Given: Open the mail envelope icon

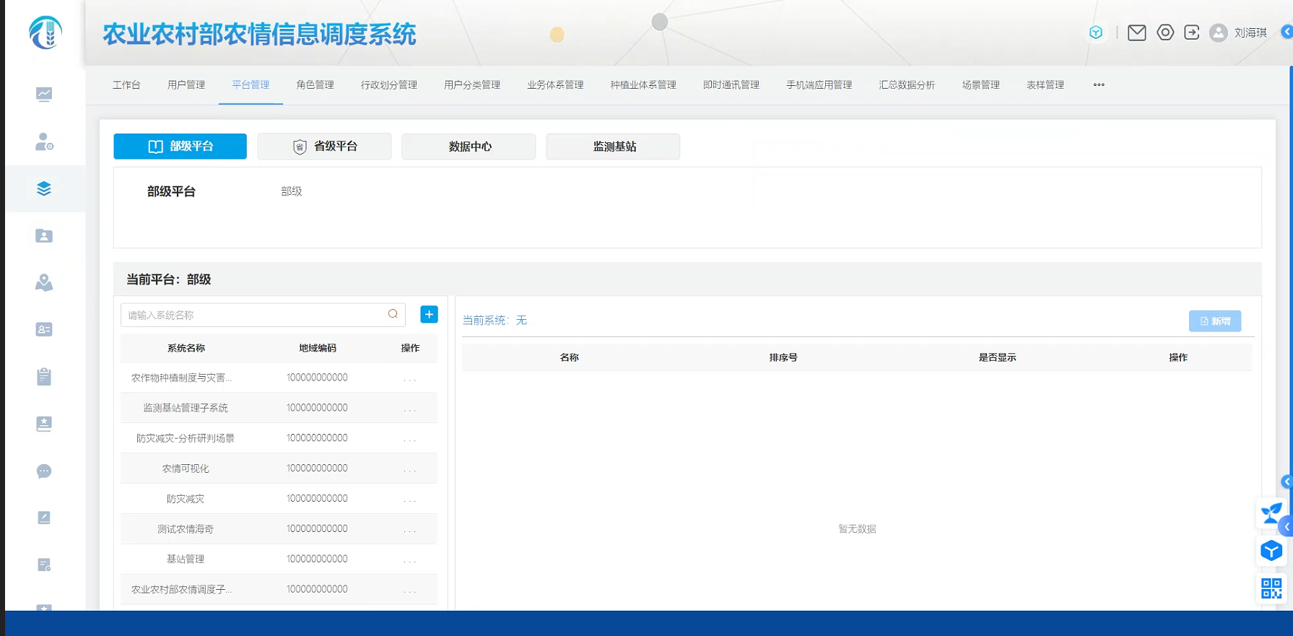Looking at the screenshot, I should pos(1137,32).
